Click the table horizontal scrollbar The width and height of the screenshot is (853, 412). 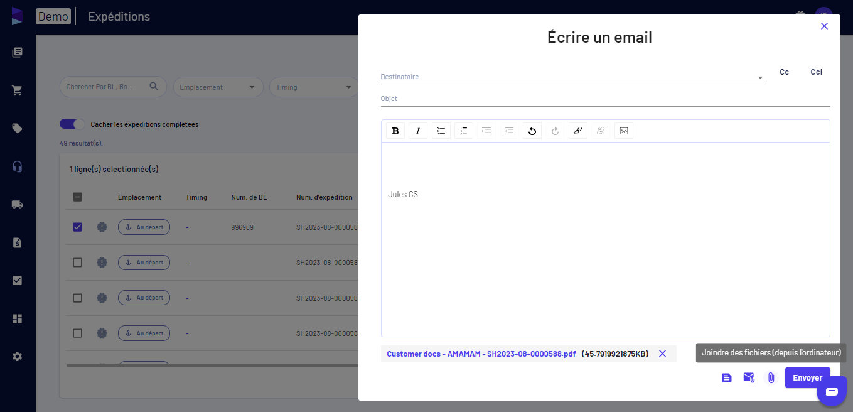pos(212,366)
